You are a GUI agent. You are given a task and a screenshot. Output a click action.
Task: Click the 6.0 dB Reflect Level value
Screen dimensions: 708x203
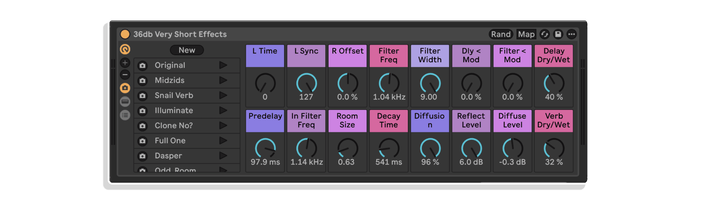[471, 162]
